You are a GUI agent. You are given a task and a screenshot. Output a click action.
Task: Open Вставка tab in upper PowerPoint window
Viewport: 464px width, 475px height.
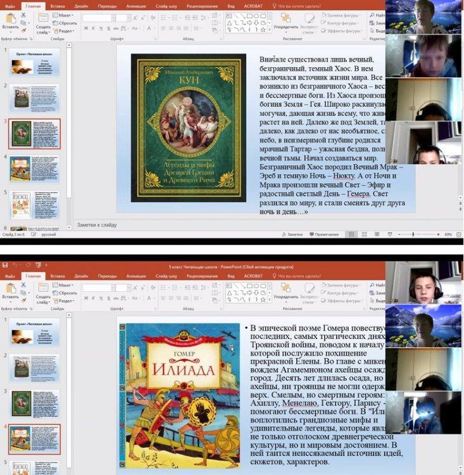point(58,6)
